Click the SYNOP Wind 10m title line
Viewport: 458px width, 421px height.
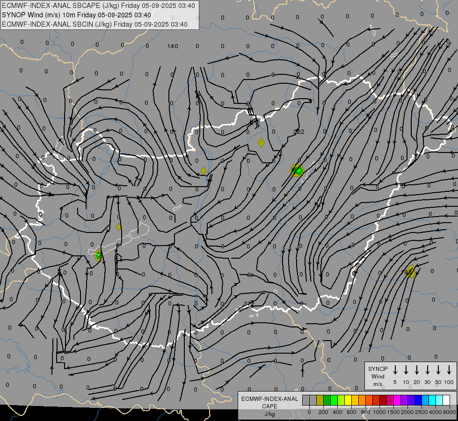pos(76,15)
